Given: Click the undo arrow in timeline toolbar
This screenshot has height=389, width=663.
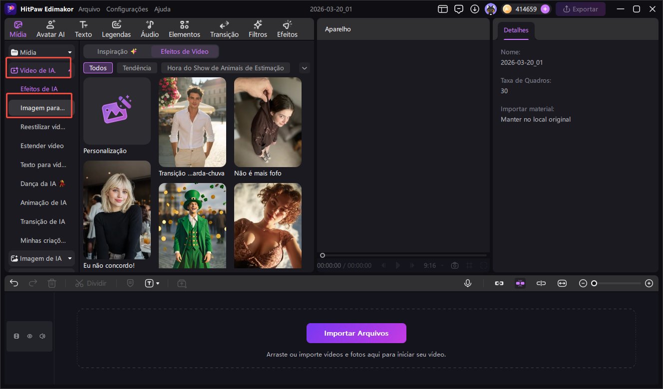Looking at the screenshot, I should (x=14, y=283).
